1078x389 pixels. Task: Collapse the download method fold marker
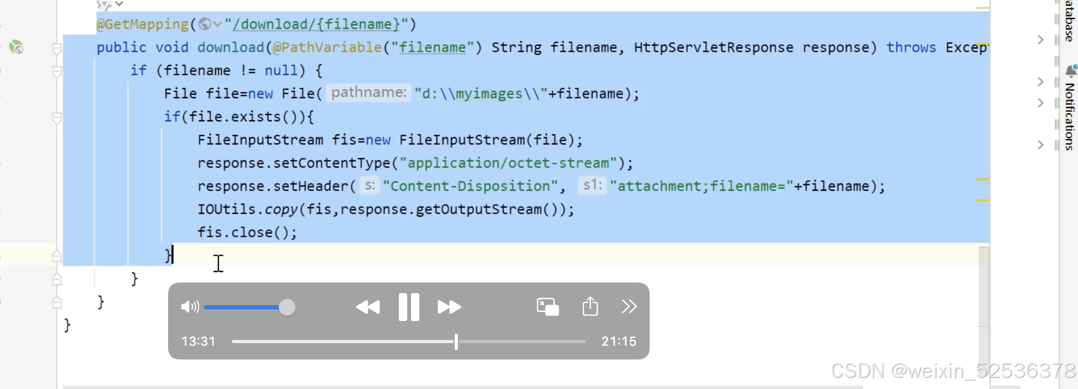point(57,48)
